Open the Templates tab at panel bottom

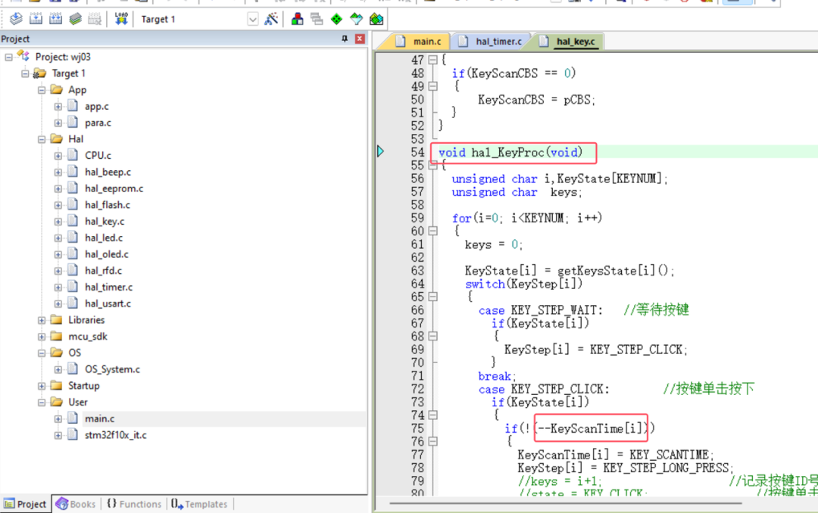199,504
